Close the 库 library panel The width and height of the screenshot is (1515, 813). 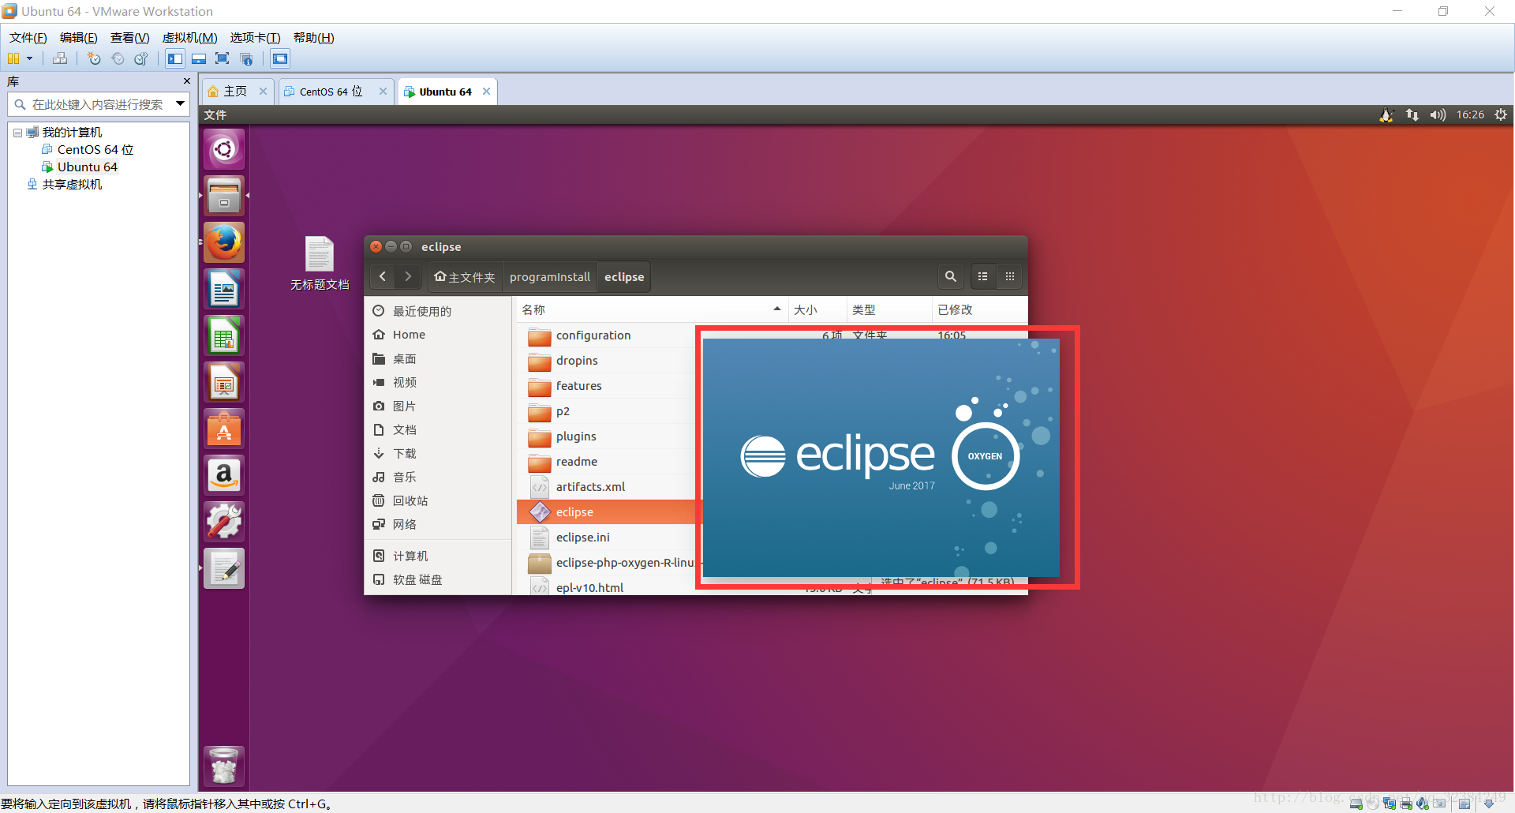point(187,81)
